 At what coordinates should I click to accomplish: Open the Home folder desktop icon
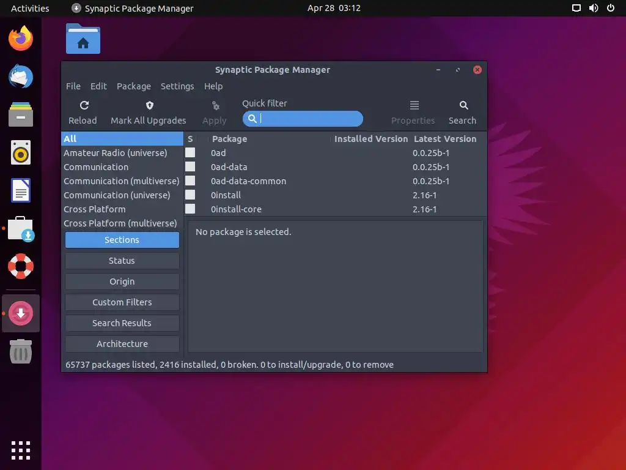(x=83, y=39)
